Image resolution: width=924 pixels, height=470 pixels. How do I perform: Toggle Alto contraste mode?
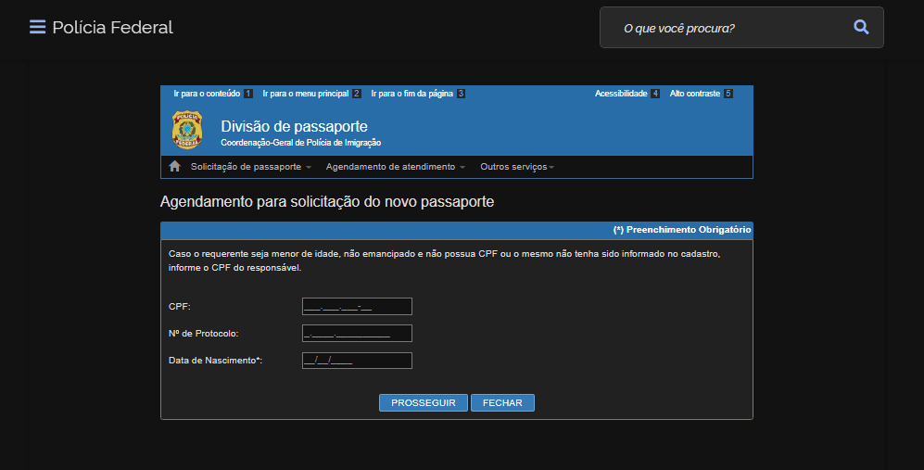(x=695, y=94)
